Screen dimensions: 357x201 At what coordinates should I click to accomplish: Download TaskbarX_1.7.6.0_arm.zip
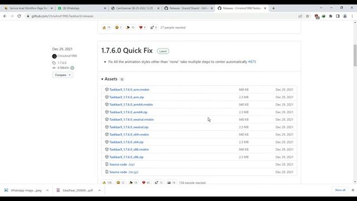127,97
